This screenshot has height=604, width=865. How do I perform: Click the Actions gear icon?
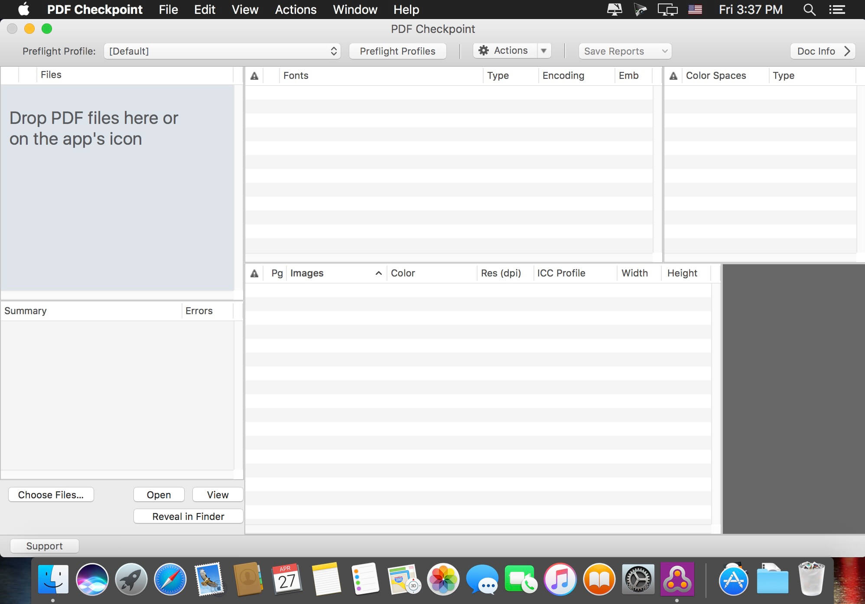[x=483, y=51]
